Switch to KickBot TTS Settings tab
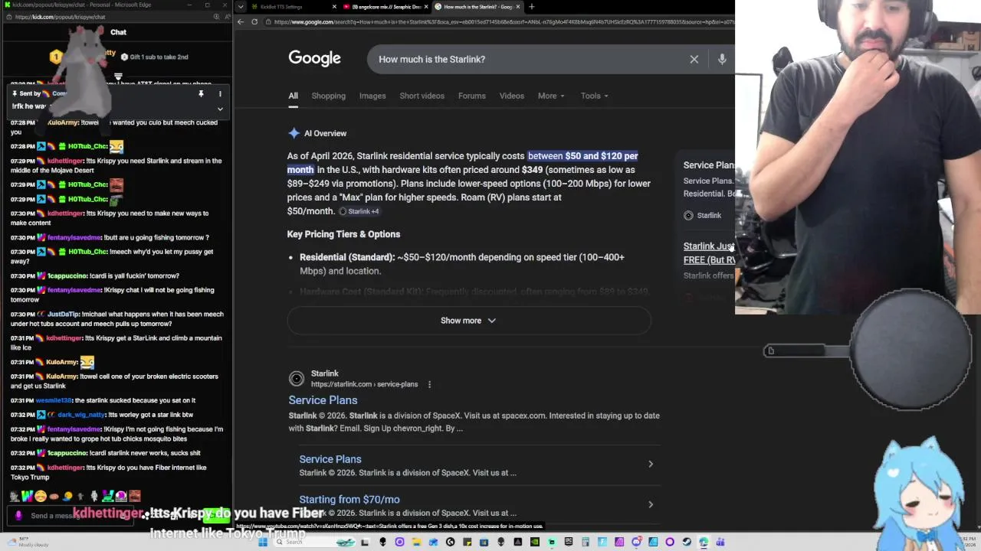This screenshot has height=551, width=981. [291, 7]
